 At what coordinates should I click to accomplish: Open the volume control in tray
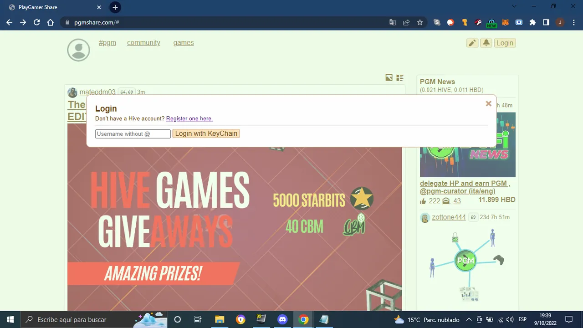[510, 319]
